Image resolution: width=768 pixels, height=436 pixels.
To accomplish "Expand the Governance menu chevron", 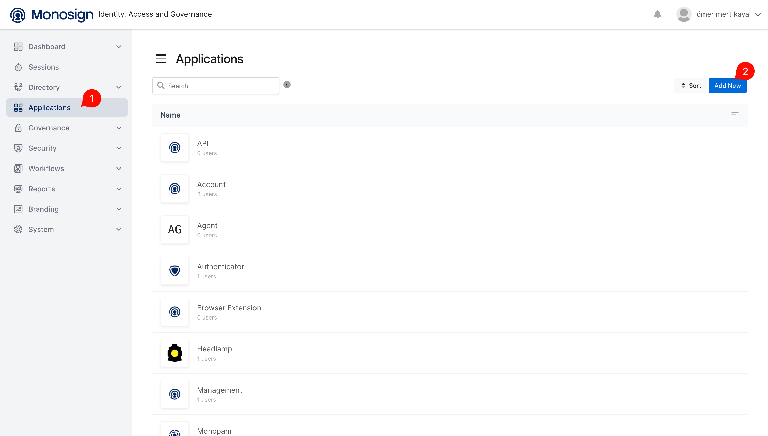I will [x=119, y=128].
